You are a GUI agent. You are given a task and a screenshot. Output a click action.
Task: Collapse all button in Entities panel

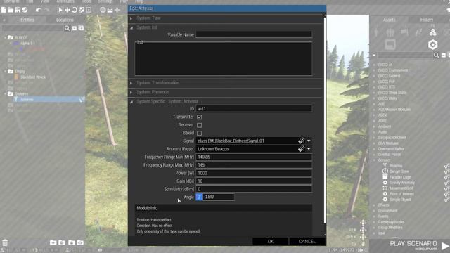coord(75,28)
